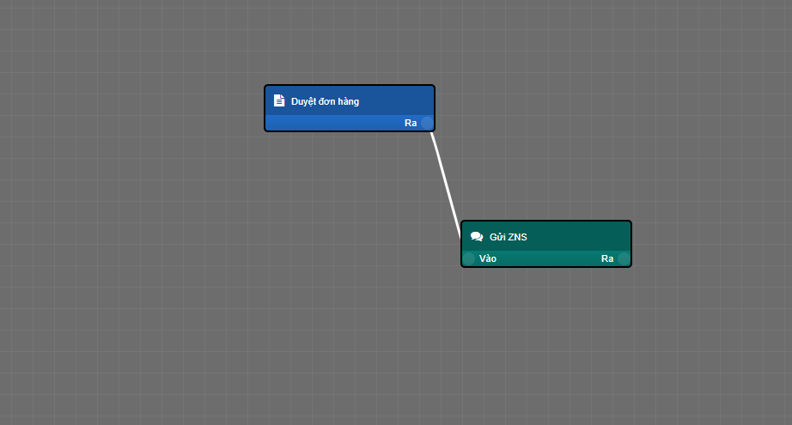Select the Duyệt đơn hàng node title text

point(325,101)
